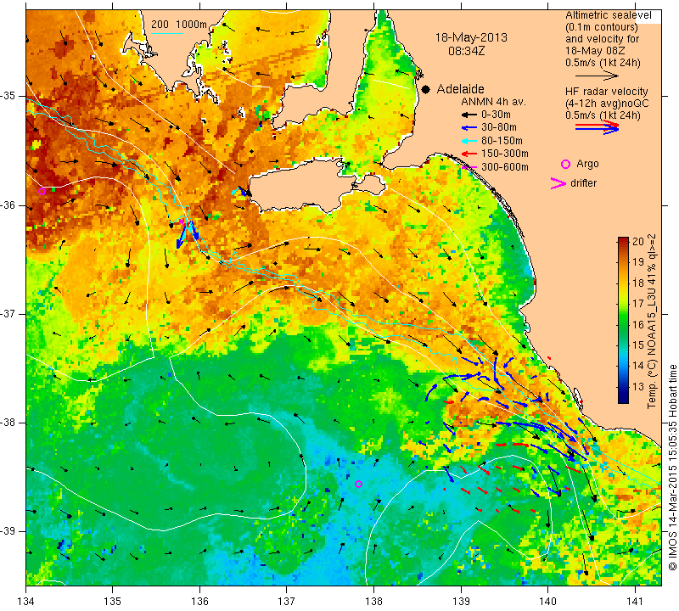Click the 30-80m depth label
The width and height of the screenshot is (679, 611).
[498, 128]
